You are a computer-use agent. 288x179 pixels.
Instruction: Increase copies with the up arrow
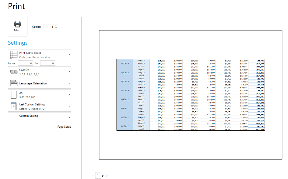(x=56, y=26)
